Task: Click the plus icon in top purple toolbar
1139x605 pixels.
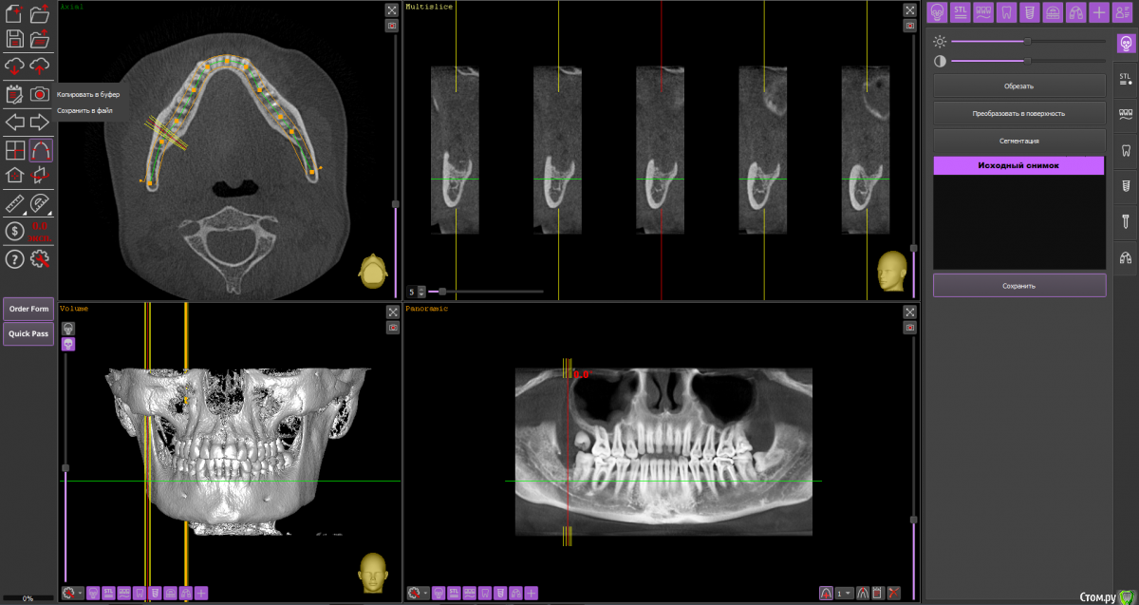Action: (x=1098, y=12)
